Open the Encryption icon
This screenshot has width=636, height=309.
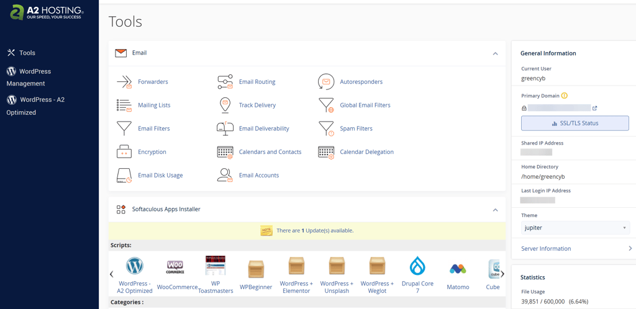click(x=124, y=152)
